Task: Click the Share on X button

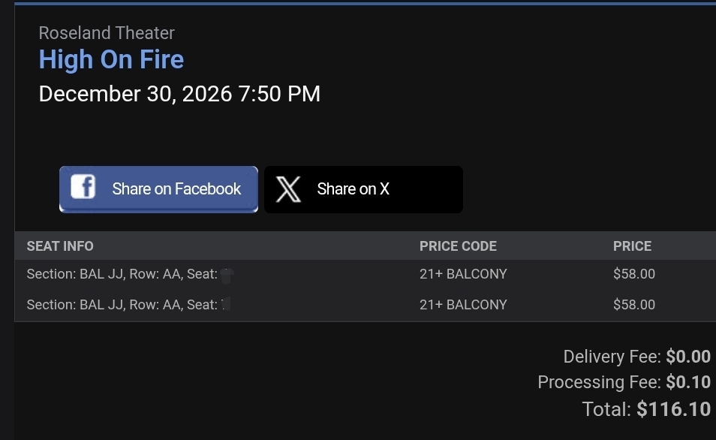Action: [x=363, y=189]
